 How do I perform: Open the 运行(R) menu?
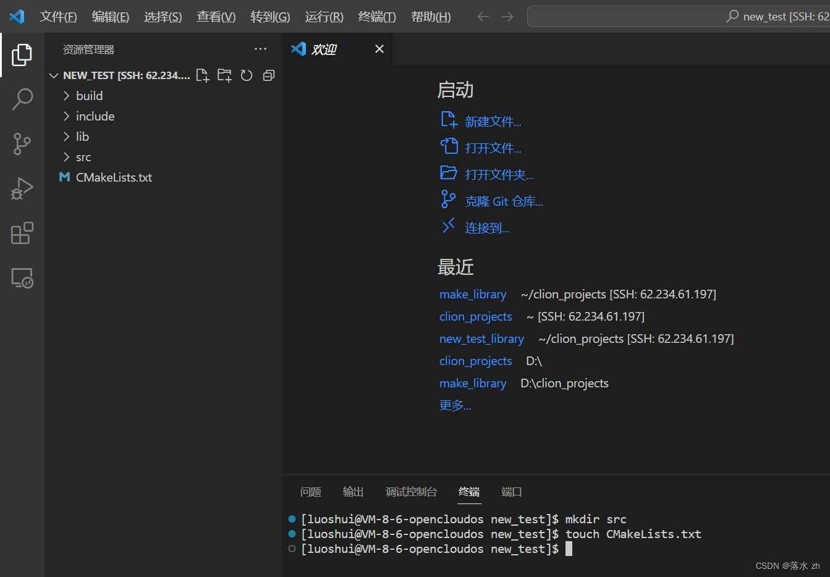click(324, 17)
